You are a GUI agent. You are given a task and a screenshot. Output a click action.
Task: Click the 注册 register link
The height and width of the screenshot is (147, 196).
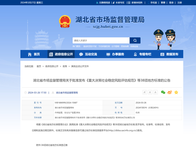179,2
